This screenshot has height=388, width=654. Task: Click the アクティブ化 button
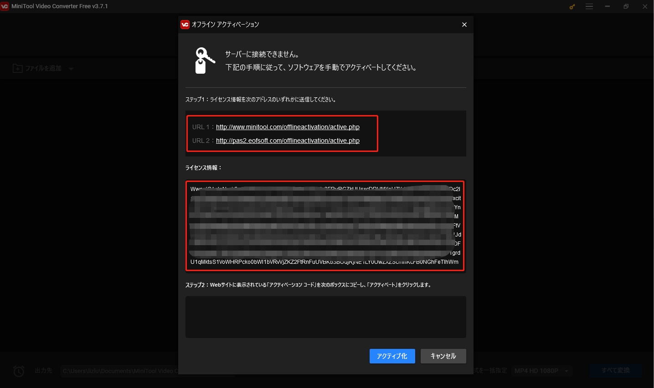tap(392, 356)
